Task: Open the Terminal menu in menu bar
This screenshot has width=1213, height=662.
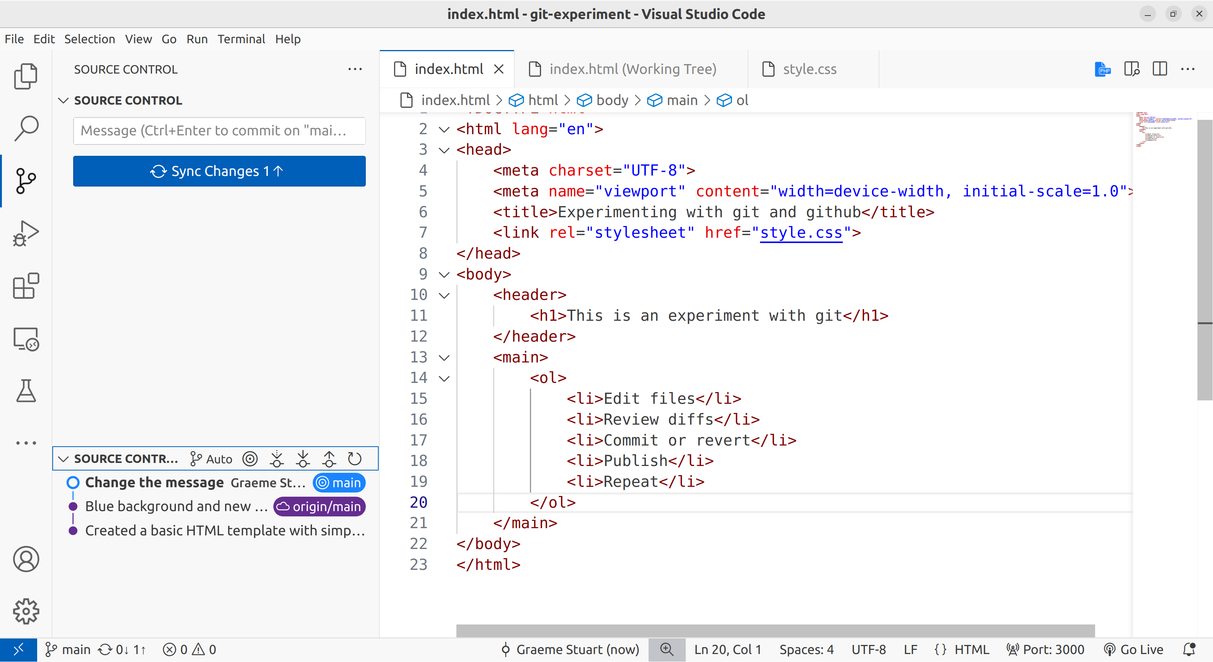Action: [x=240, y=38]
